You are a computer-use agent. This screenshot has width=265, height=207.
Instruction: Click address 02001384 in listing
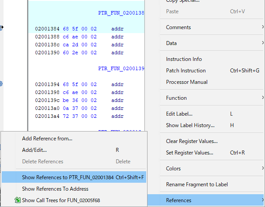click(x=47, y=29)
